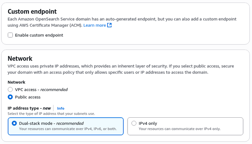Choose the IPv4 only radio circle

click(134, 123)
